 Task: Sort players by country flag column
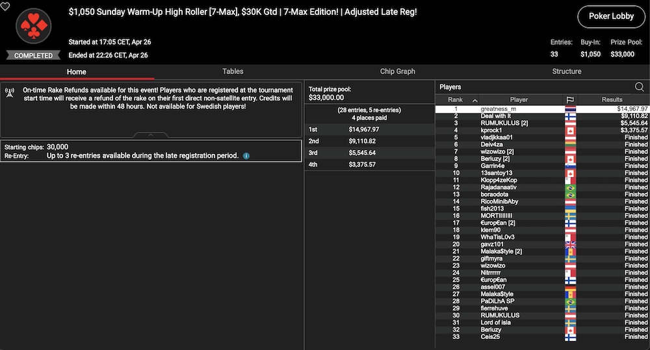(x=570, y=100)
